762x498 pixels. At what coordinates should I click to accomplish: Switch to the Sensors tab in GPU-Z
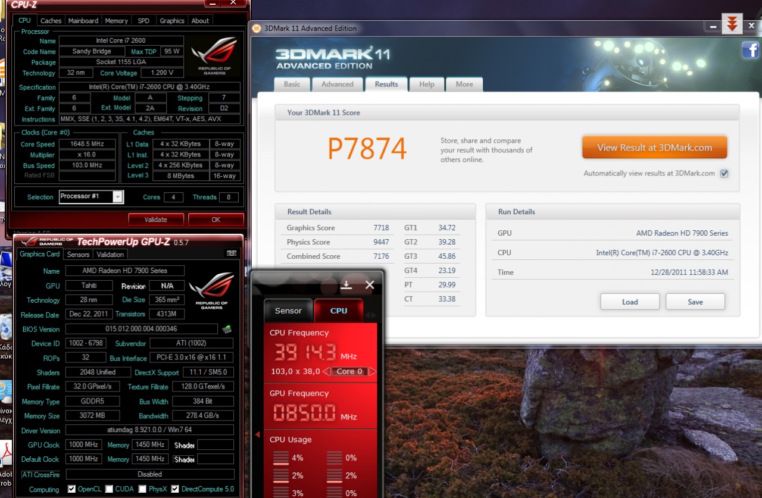point(78,254)
